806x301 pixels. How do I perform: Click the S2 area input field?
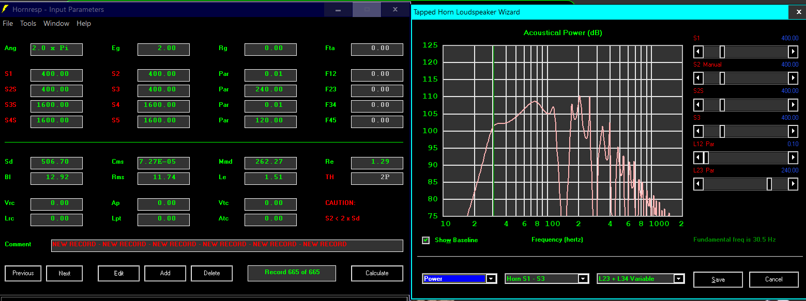click(163, 75)
